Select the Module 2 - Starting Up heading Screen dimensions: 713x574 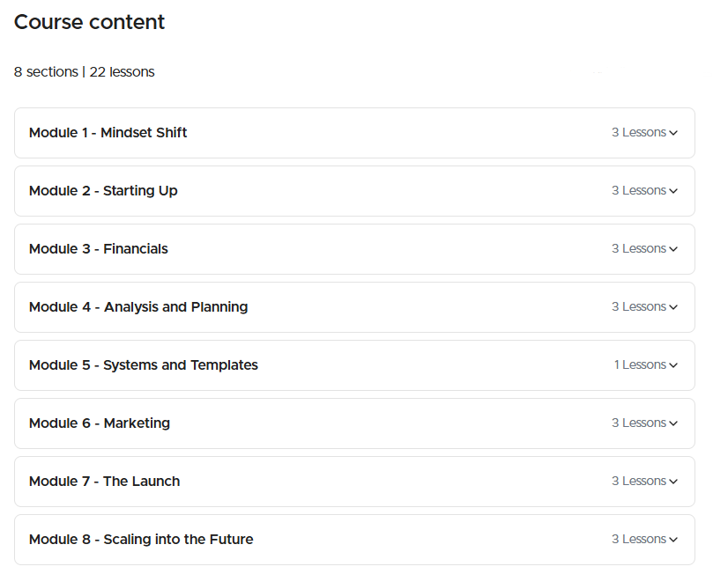pyautogui.click(x=103, y=191)
